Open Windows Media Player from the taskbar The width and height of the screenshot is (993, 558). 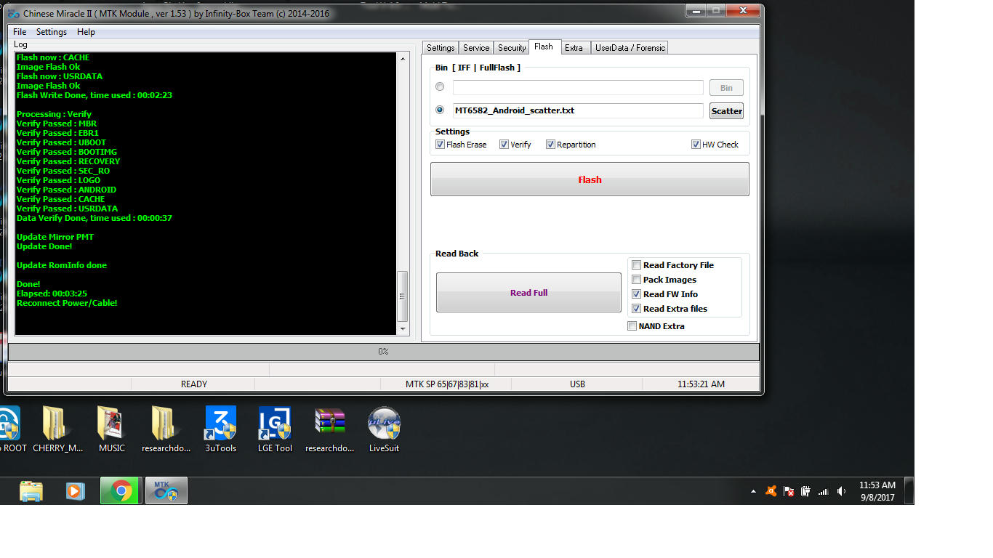75,491
